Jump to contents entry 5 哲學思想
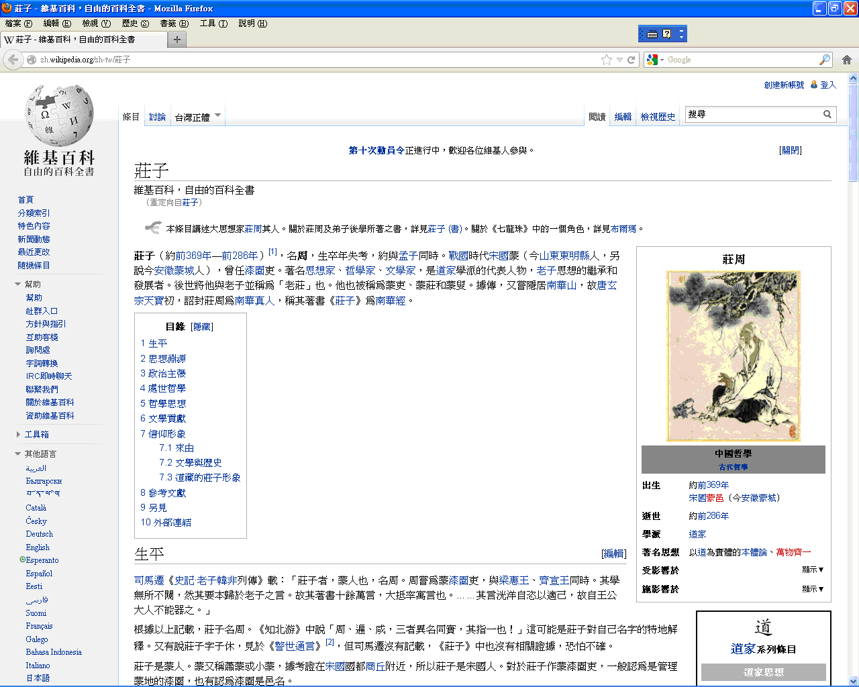The image size is (859, 687). pyautogui.click(x=163, y=404)
